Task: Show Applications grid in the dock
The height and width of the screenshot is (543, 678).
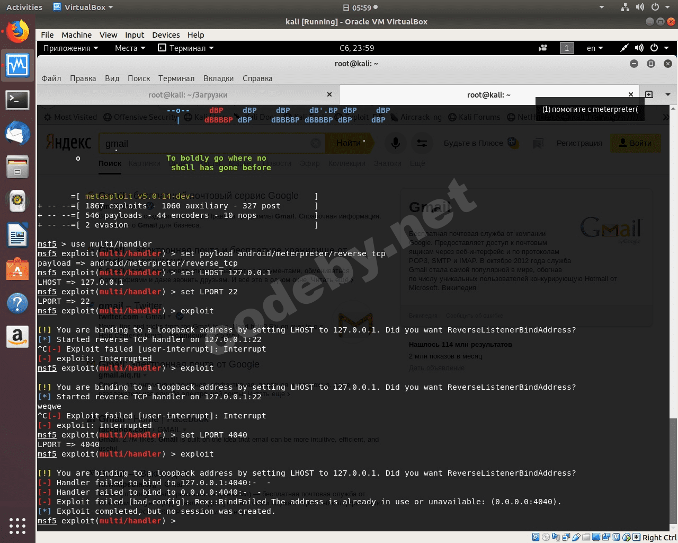Action: coord(17,526)
